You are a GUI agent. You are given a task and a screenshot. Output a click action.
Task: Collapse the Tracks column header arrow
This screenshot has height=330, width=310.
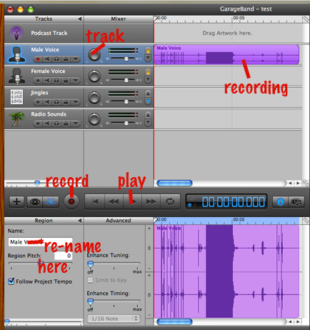[x=80, y=19]
